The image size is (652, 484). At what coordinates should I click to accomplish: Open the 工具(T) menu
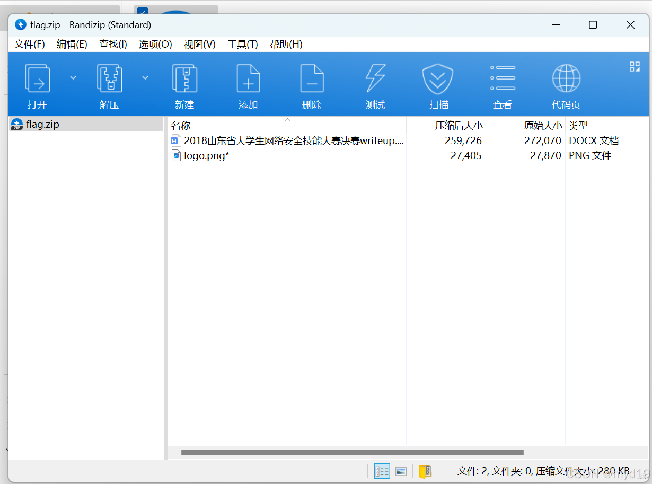(242, 45)
